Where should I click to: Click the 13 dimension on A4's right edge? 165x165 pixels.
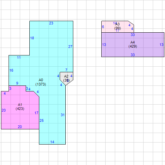(x=161, y=45)
